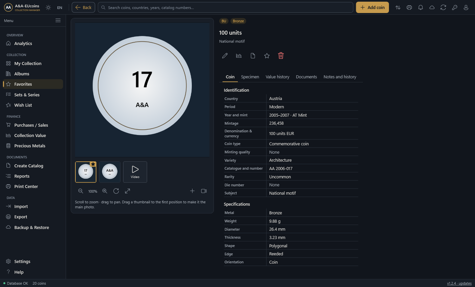Screen dimensions: 475x287
Task: Rotate the coin photo
Action: (116, 191)
